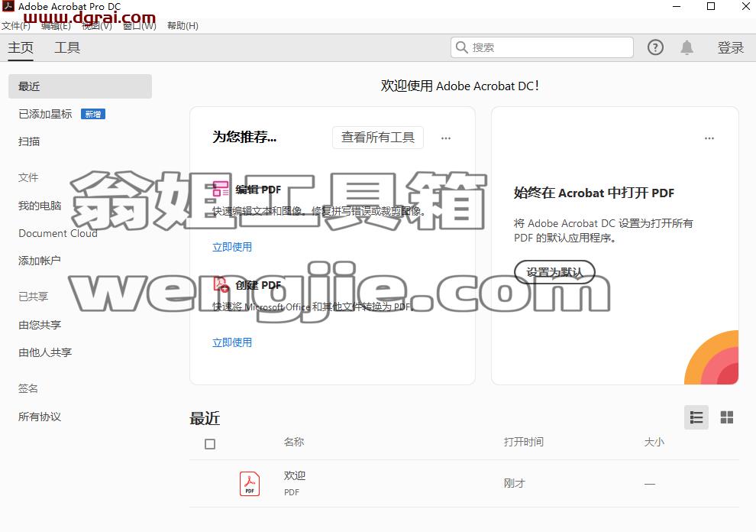Click the 编辑 PDF title text
This screenshot has width=756, height=532.
[258, 190]
